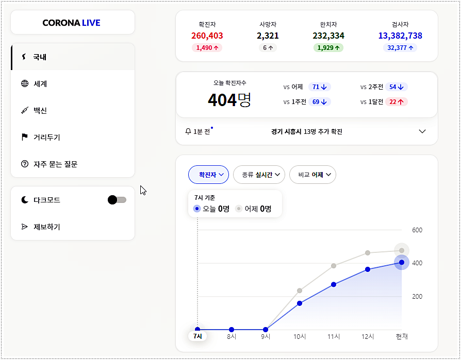Click the vs 2주전 54 badge

click(397, 87)
